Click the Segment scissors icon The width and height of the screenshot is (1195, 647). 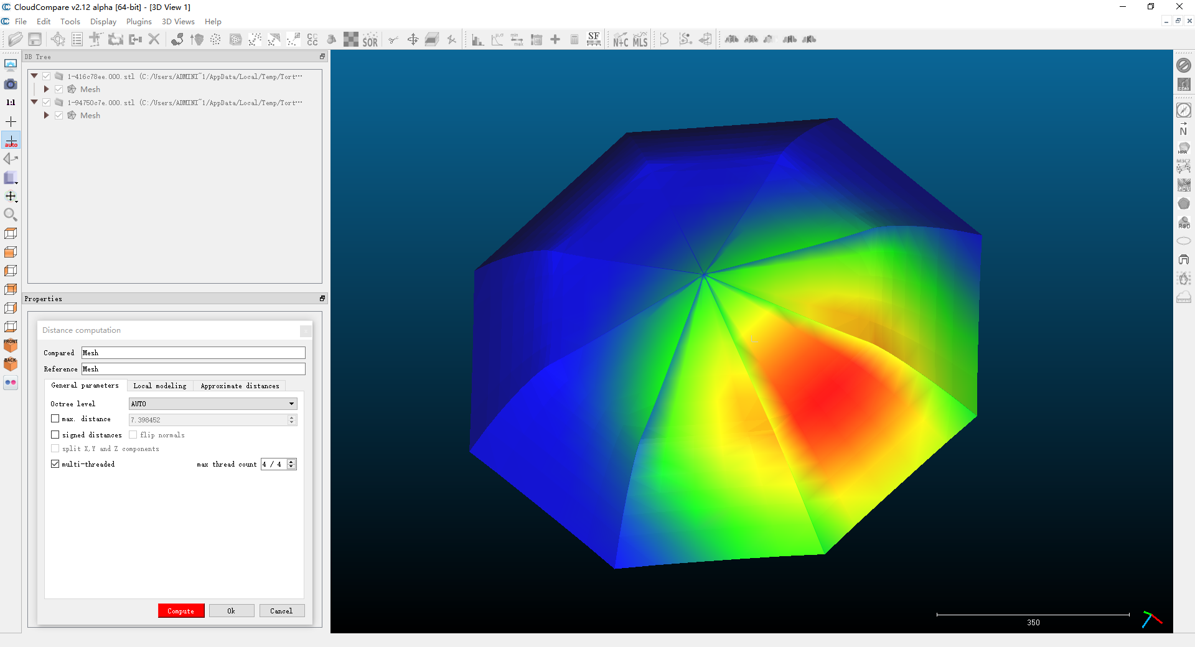click(393, 40)
